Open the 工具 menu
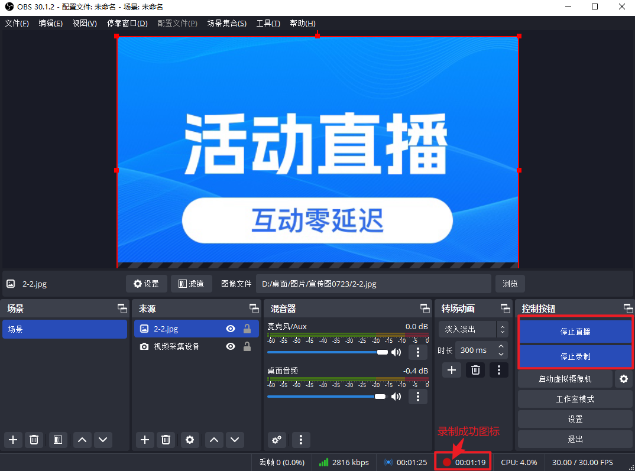This screenshot has height=471, width=635. point(268,23)
